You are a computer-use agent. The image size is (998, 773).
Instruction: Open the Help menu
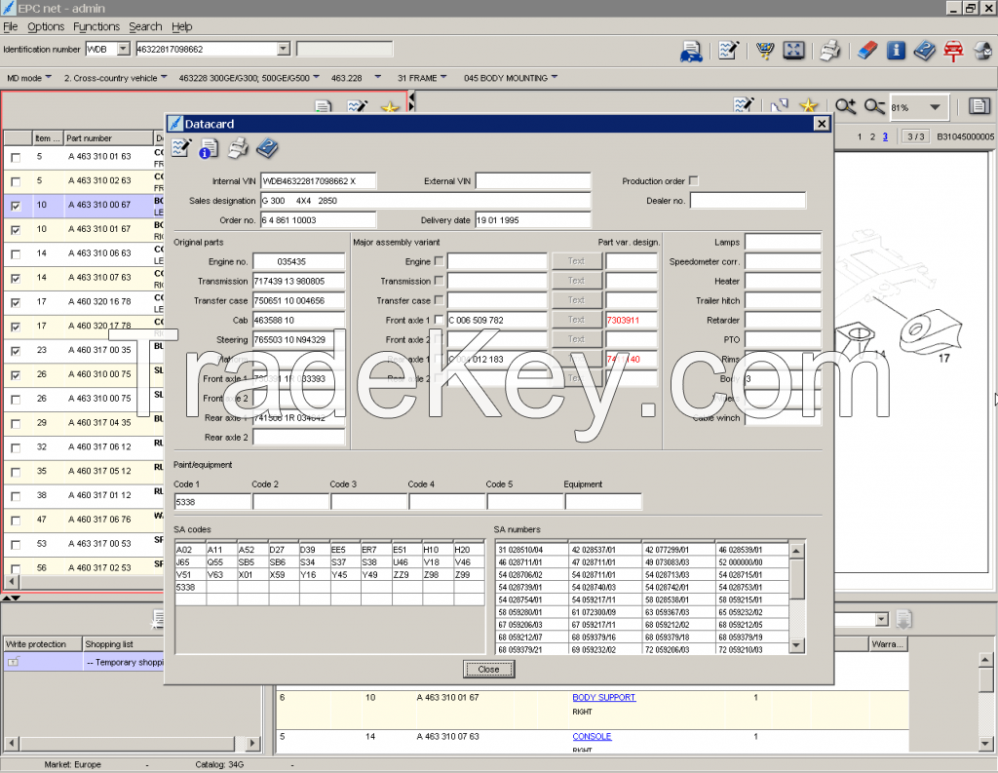pyautogui.click(x=181, y=26)
